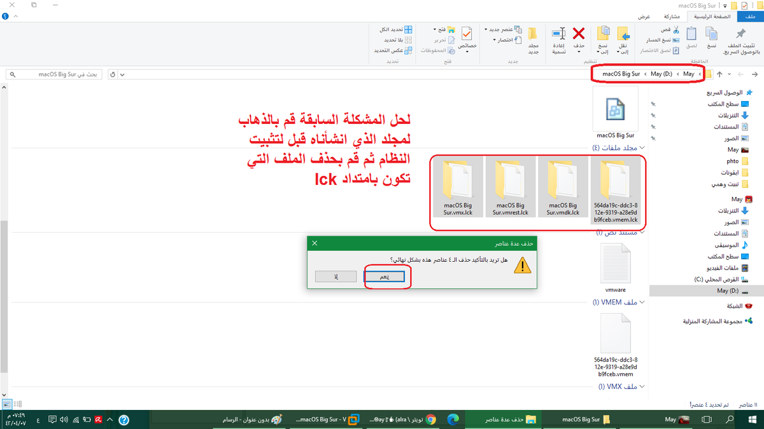Click the red Delete (حذف) X icon
764x429 pixels.
(579, 34)
